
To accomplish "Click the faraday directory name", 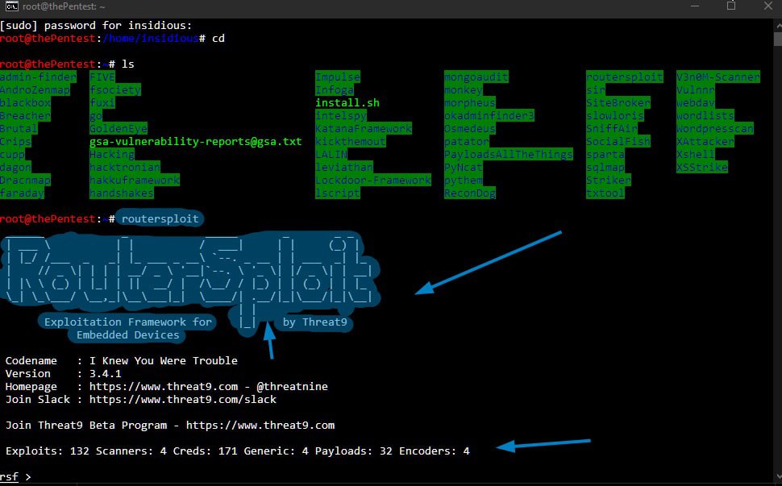I will 22,193.
